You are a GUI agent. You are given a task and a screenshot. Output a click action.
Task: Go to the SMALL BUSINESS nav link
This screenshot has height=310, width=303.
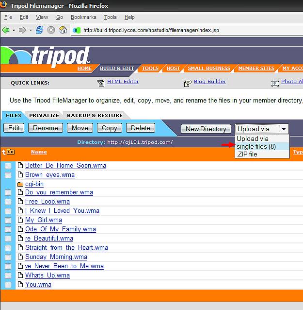point(209,68)
